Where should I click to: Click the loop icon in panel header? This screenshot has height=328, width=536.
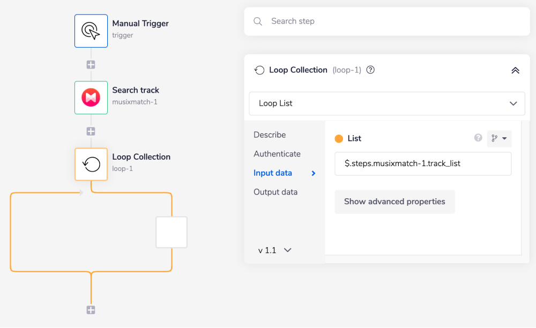tap(259, 70)
